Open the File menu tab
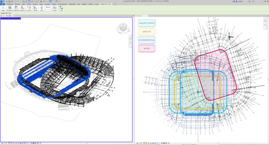The width and height of the screenshot is (269, 145). tap(3, 4)
